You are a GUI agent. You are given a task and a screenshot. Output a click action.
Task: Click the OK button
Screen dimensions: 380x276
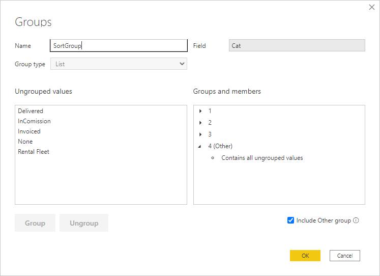(x=305, y=256)
